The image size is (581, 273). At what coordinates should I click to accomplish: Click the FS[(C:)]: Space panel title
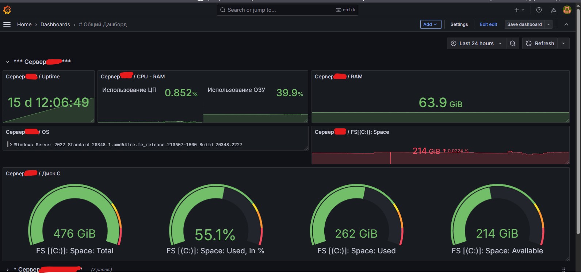(352, 132)
